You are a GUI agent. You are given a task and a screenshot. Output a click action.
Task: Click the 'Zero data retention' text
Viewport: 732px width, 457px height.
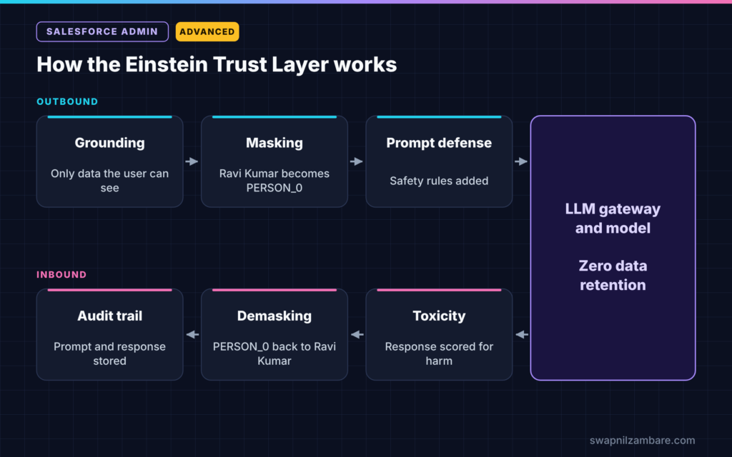[613, 275]
